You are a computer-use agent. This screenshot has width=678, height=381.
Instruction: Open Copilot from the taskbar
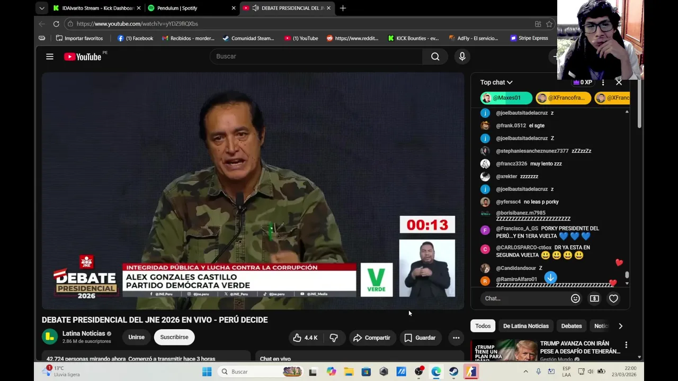coord(331,371)
